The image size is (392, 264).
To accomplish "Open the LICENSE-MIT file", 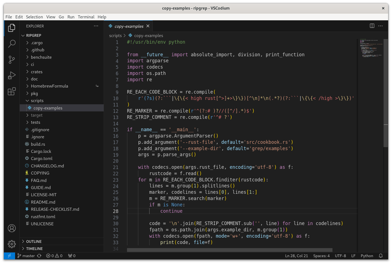I will click(x=62, y=195).
